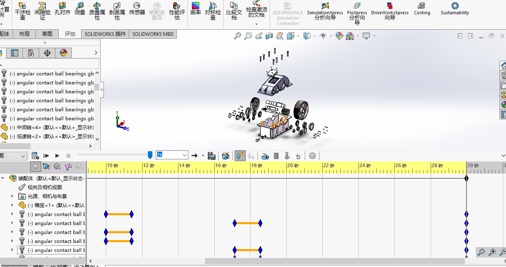Viewport: 506px width, 267px height.
Task: Click the feature tree vertical scrollbar
Action: [97, 86]
